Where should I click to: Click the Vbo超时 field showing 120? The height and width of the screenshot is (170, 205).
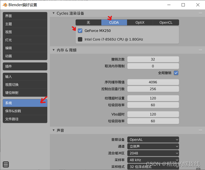pyautogui.click(x=153, y=114)
